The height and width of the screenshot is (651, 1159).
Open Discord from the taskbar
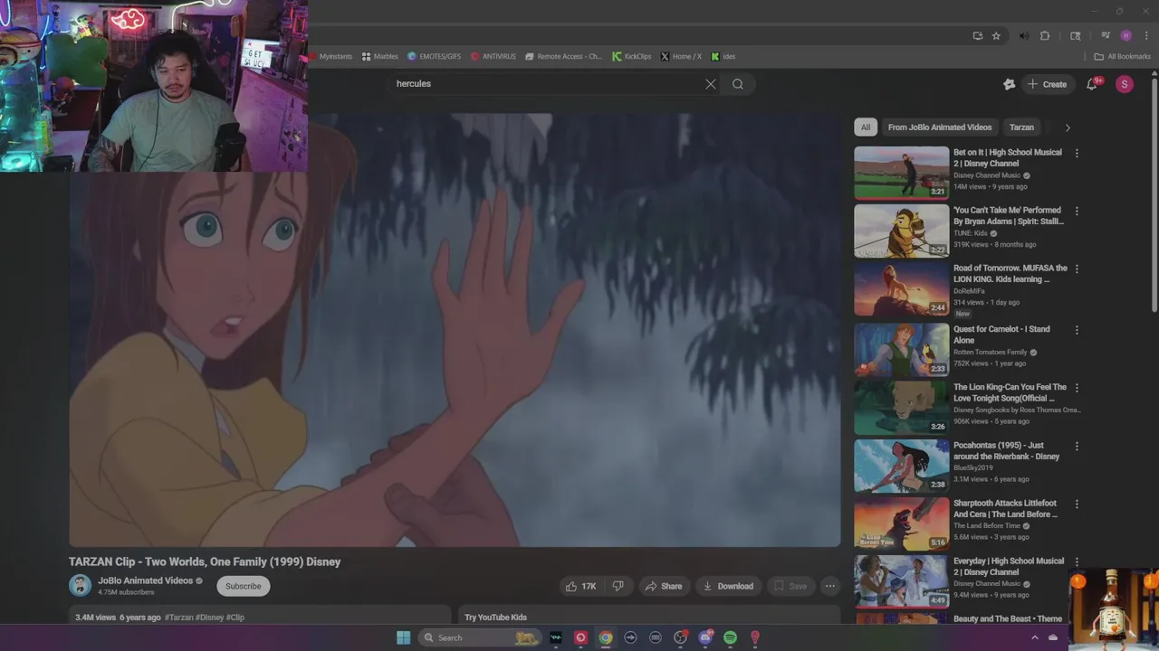(705, 637)
